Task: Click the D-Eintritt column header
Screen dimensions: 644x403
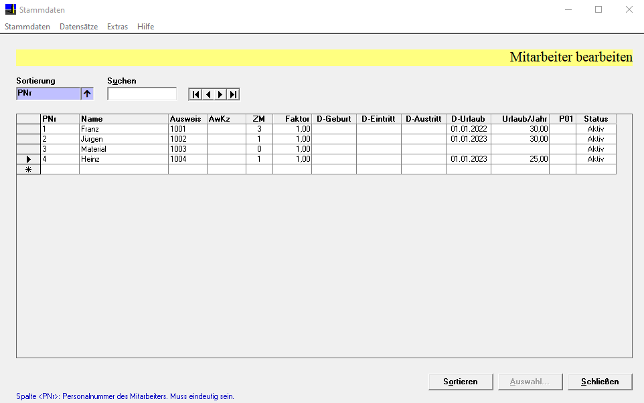Action: tap(379, 119)
